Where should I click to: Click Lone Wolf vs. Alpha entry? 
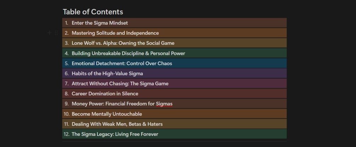point(123,43)
